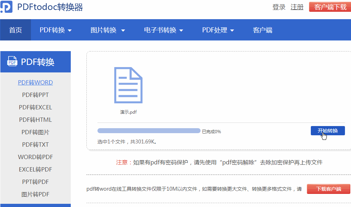The image size is (351, 207).
Task: Open the PDF转换 dropdown menu
Action: 55,30
